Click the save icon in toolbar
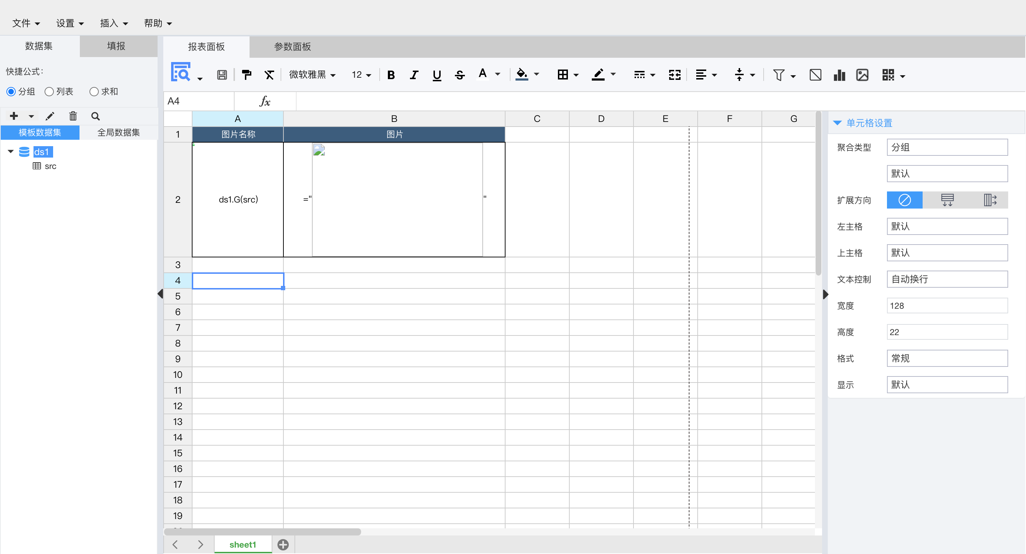 coord(222,75)
